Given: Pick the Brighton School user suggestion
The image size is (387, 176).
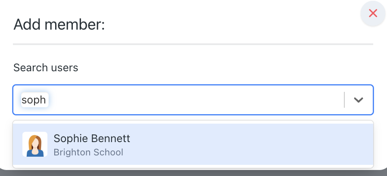Looking at the screenshot, I should [x=193, y=144].
